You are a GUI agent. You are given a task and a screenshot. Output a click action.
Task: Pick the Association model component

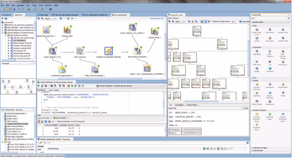pyautogui.click(x=270, y=86)
